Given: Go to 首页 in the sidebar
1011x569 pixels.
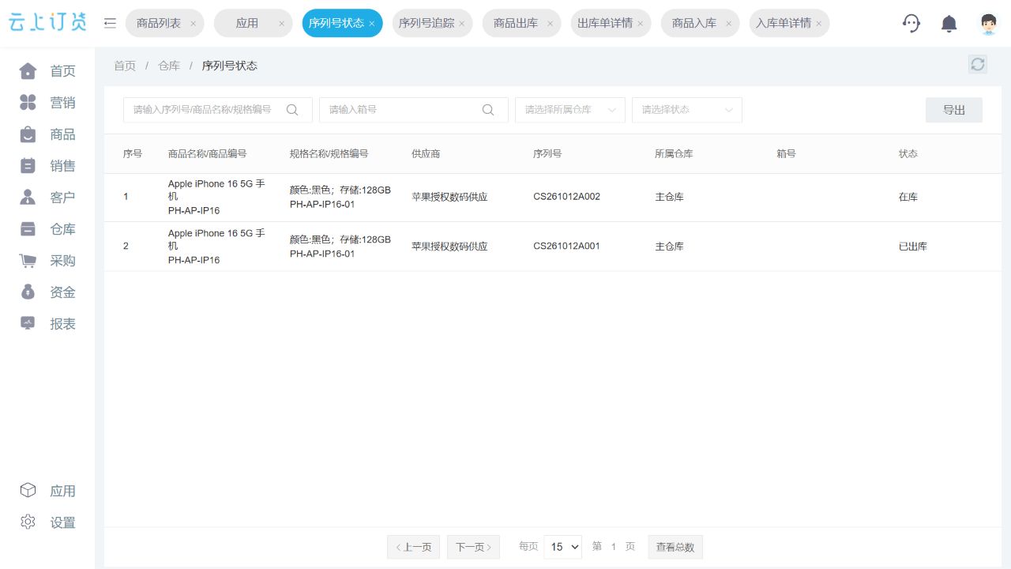Looking at the screenshot, I should point(47,71).
